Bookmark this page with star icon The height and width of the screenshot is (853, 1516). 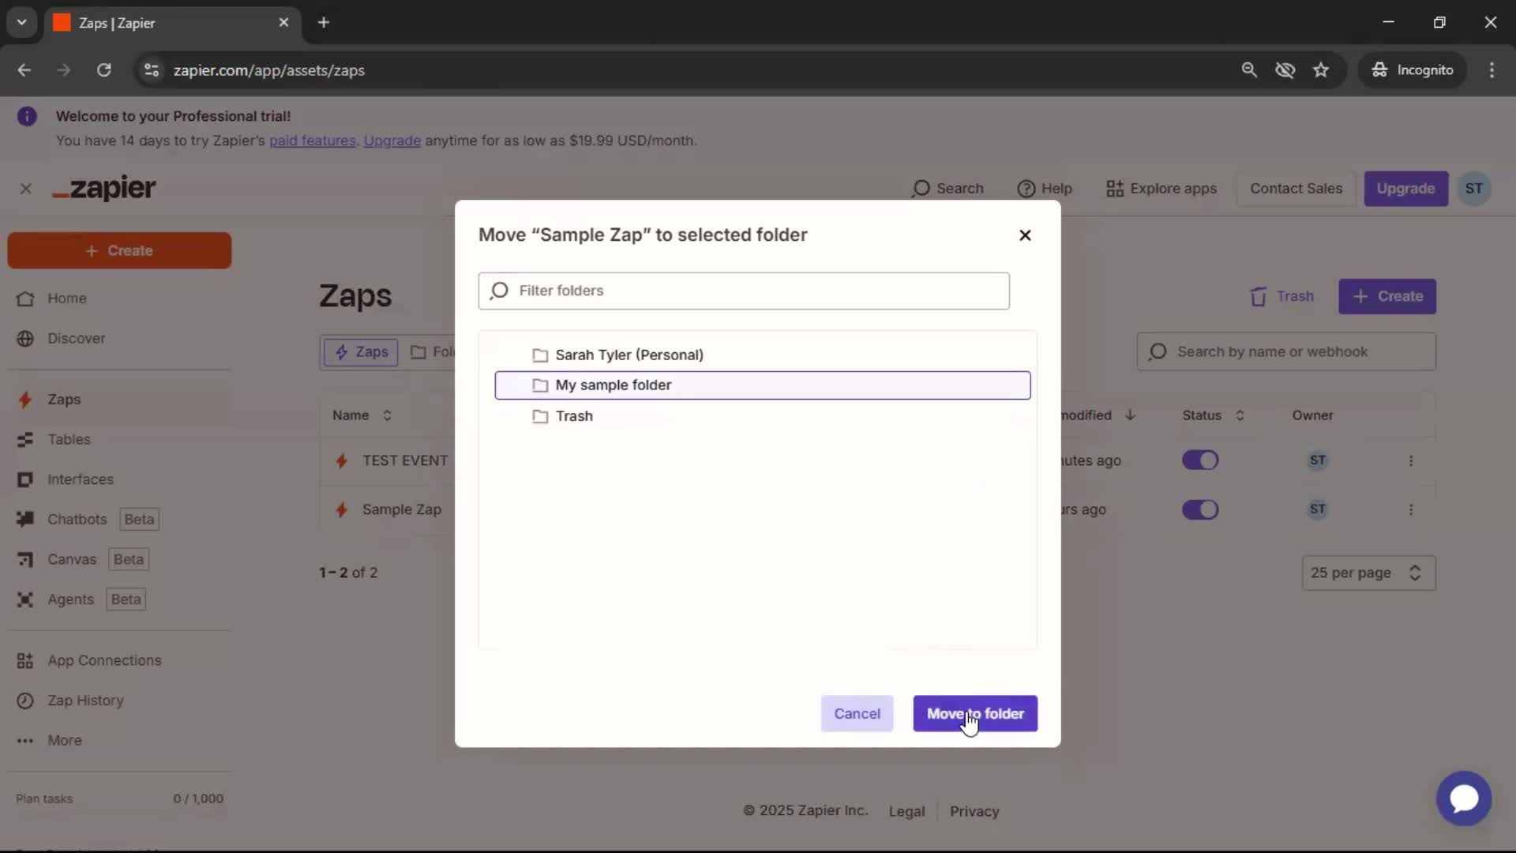(x=1321, y=70)
